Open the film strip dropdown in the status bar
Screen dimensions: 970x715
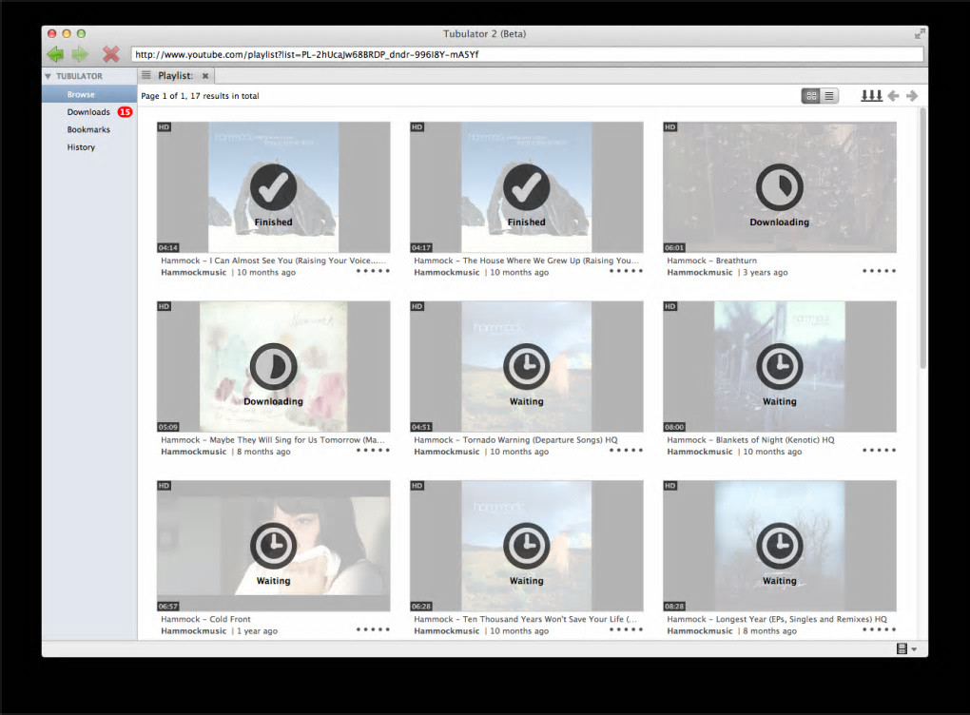coord(906,648)
